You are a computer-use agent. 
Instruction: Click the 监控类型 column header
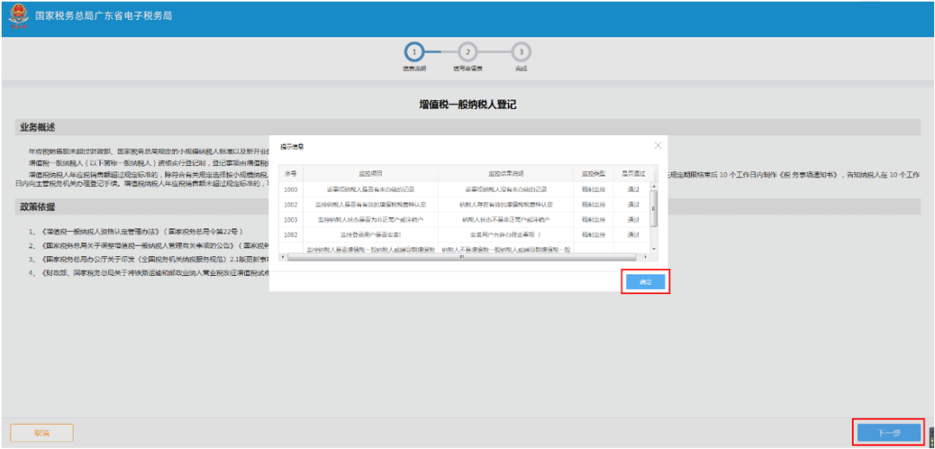tap(593, 173)
